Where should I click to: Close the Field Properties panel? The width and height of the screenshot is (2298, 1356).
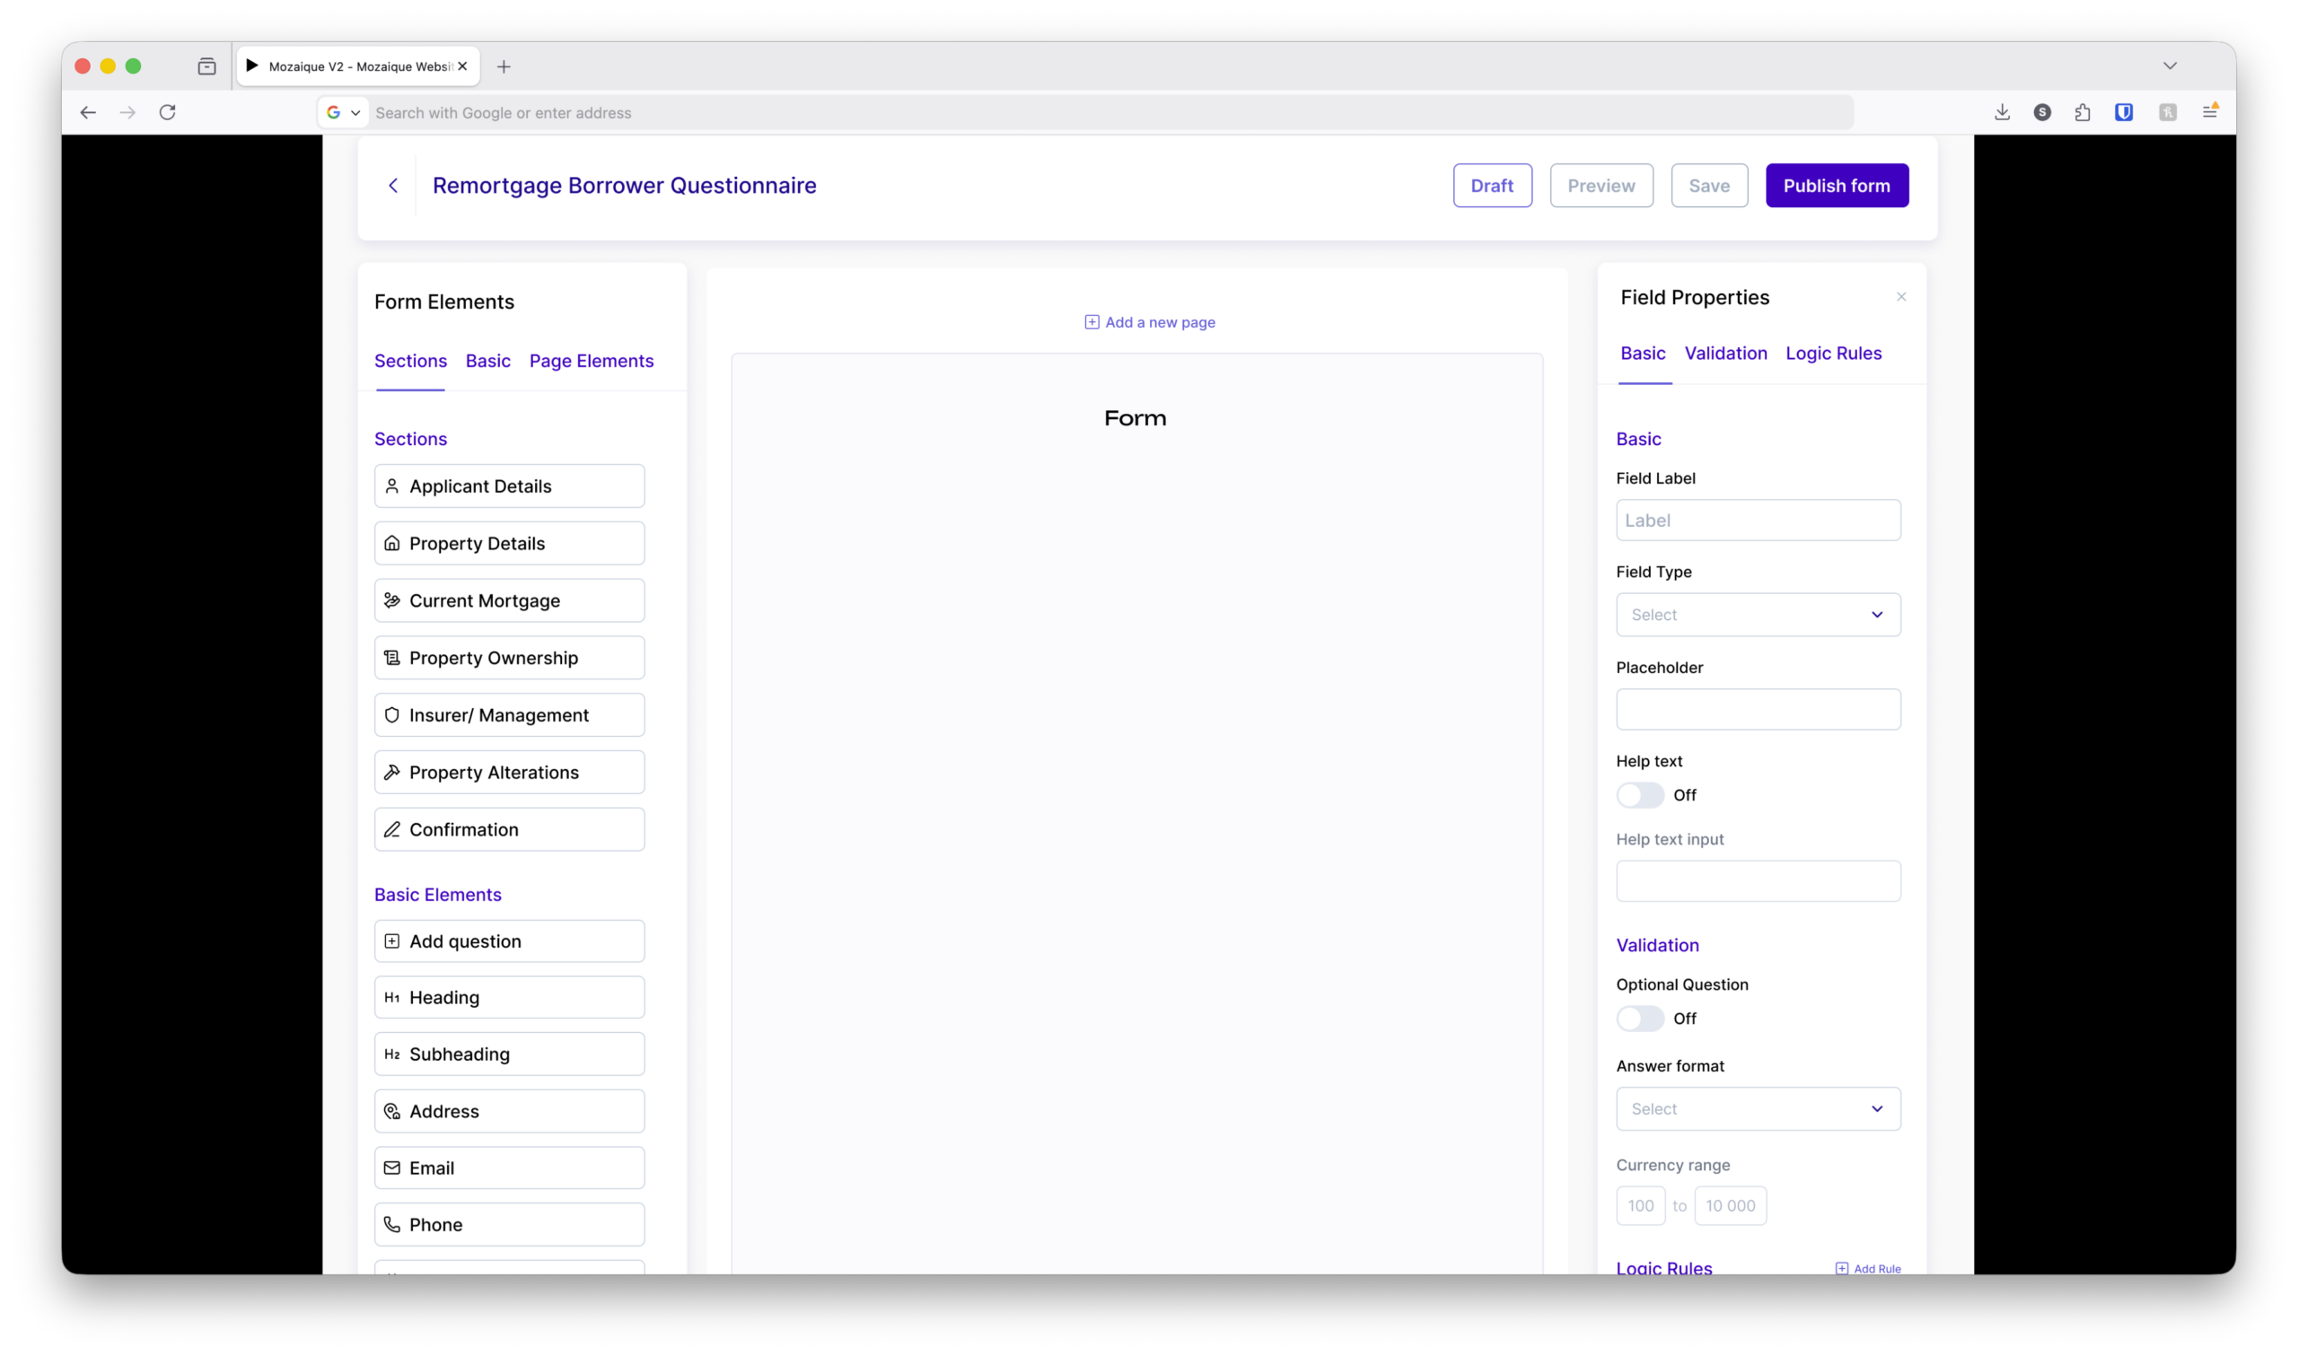[x=1901, y=297]
